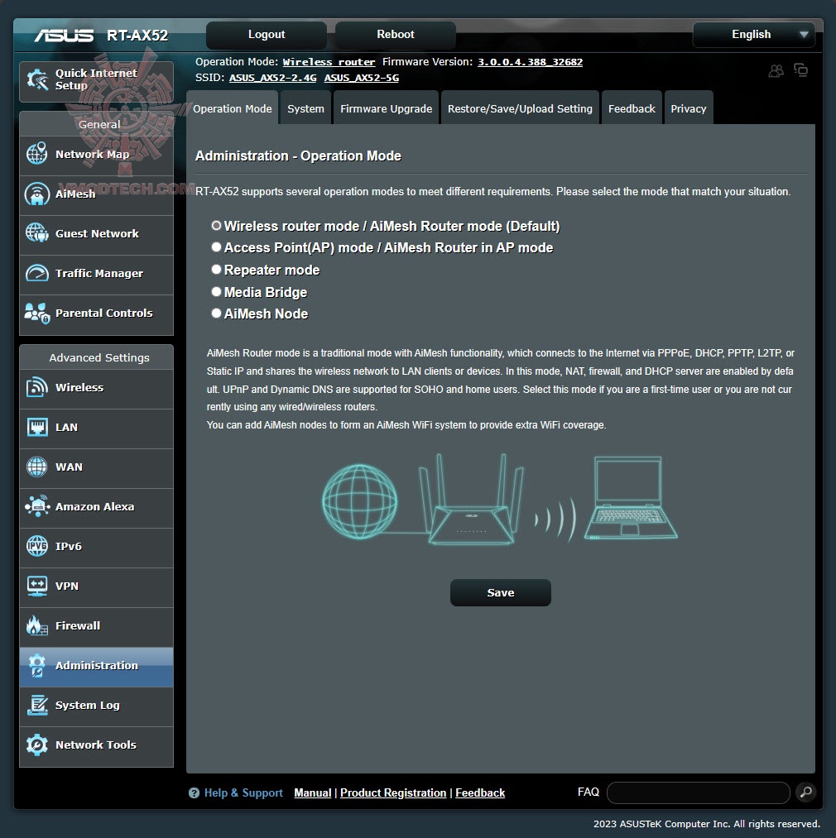836x838 pixels.
Task: Open Network Map menu item
Action: coord(96,156)
